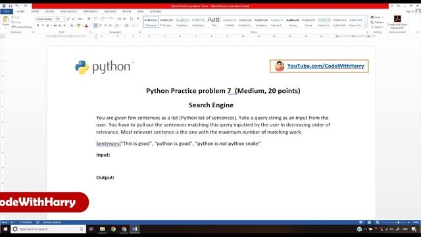
Task: Click the Paste button in Clipboard group
Action: pos(6,21)
